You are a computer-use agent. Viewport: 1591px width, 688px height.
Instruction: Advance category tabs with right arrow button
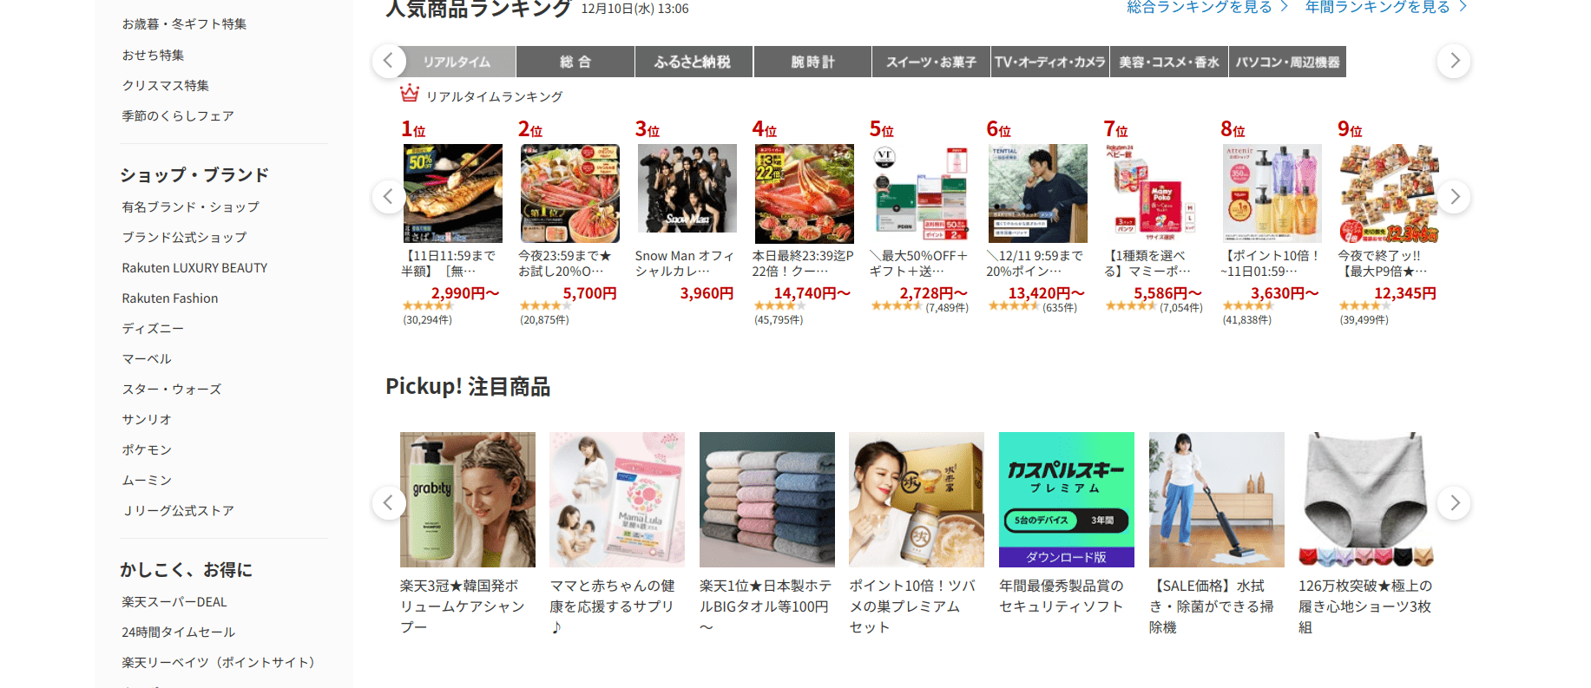[1454, 62]
